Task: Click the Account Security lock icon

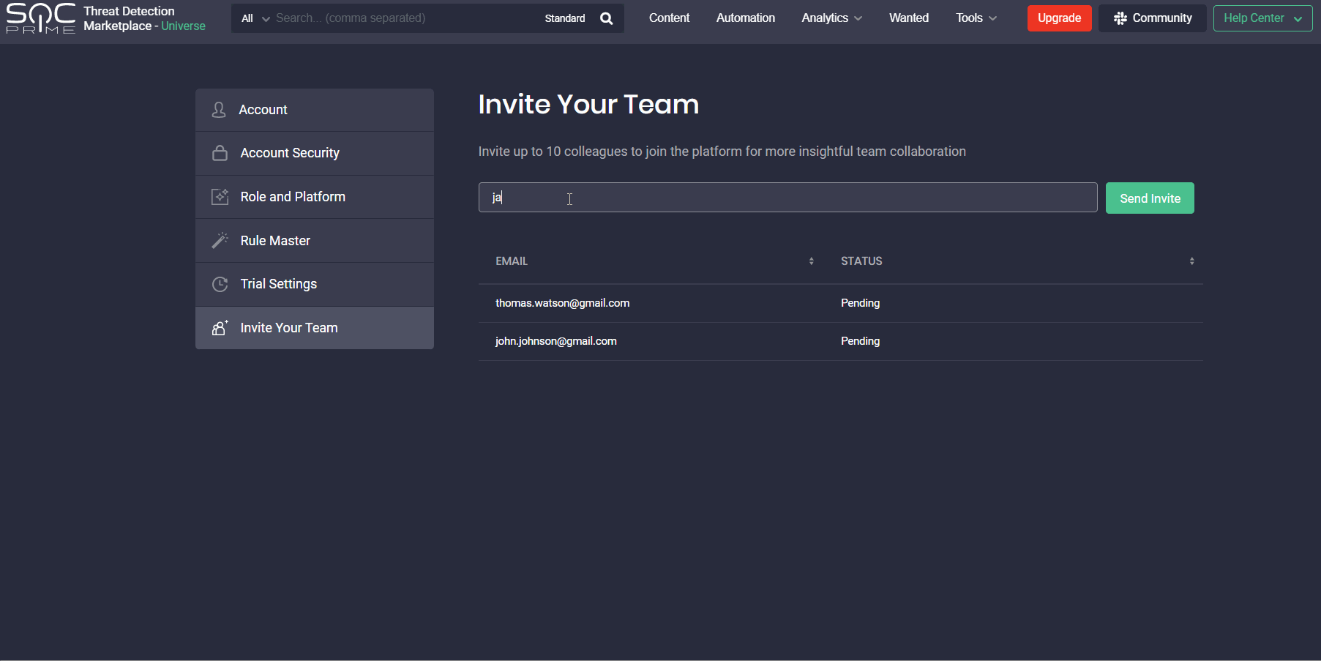Action: click(220, 153)
